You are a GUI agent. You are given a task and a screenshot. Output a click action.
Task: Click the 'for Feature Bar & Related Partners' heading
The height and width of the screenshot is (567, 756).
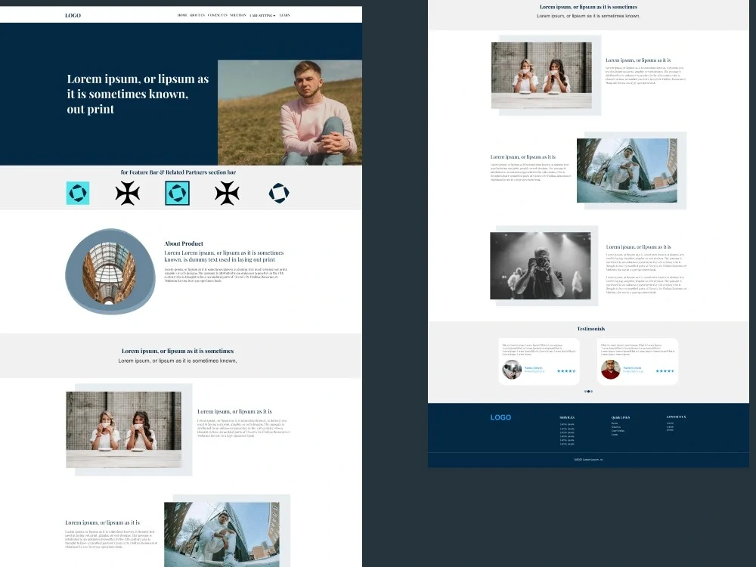(178, 172)
